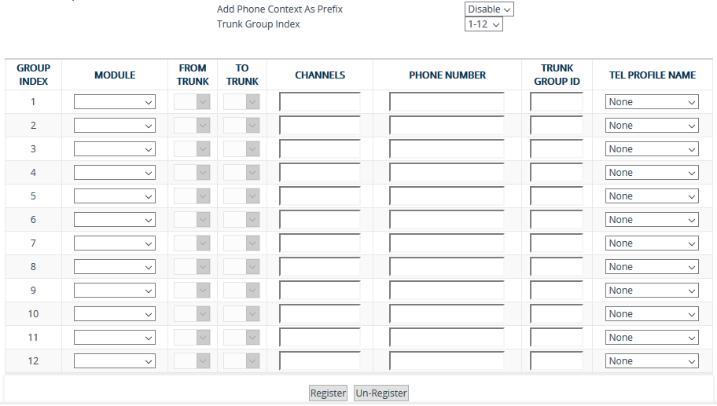Click Channels field for group index 1

[319, 102]
